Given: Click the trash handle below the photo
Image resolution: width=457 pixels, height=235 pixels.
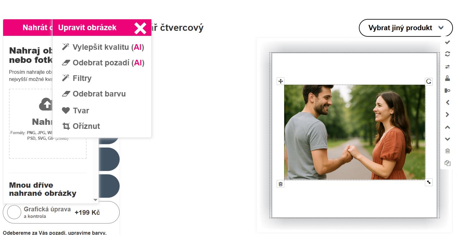Looking at the screenshot, I should click(x=280, y=184).
